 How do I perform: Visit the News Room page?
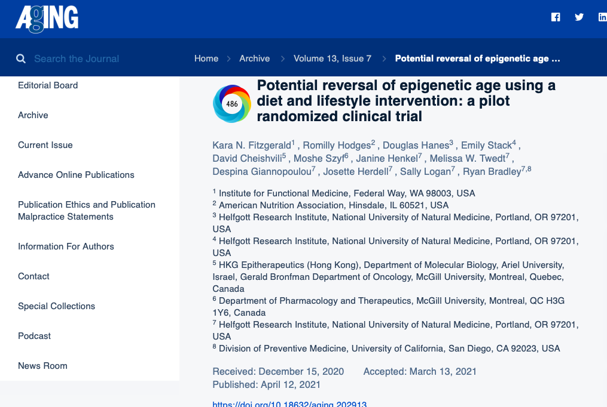click(42, 366)
